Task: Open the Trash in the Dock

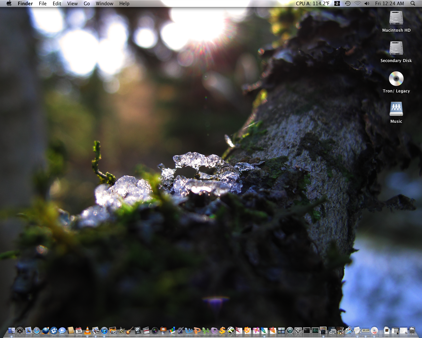Action: [412, 330]
